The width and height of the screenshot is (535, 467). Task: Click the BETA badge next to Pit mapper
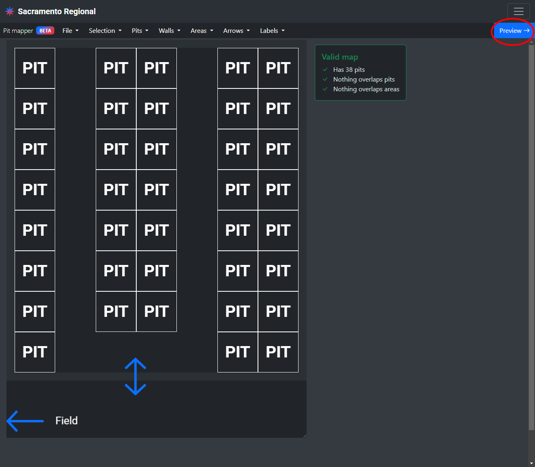coord(45,31)
